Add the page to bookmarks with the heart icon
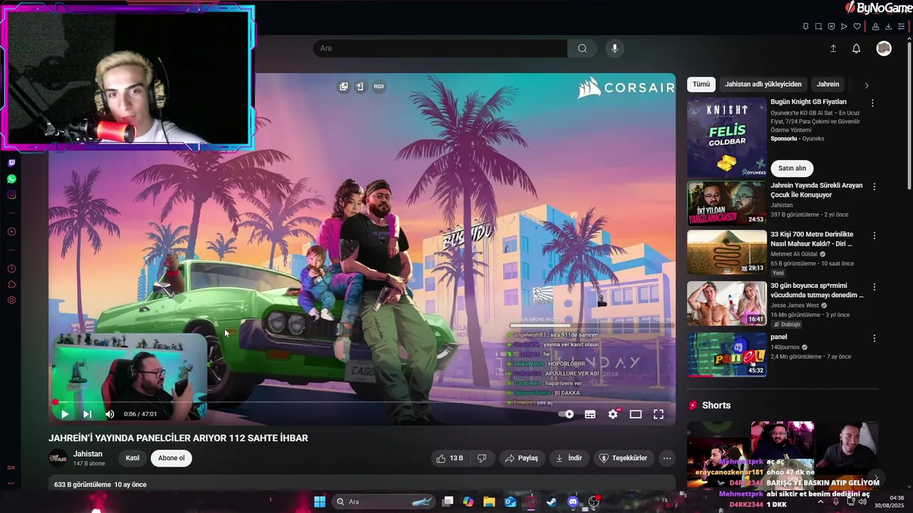Viewport: 913px width, 513px height. 857,26
